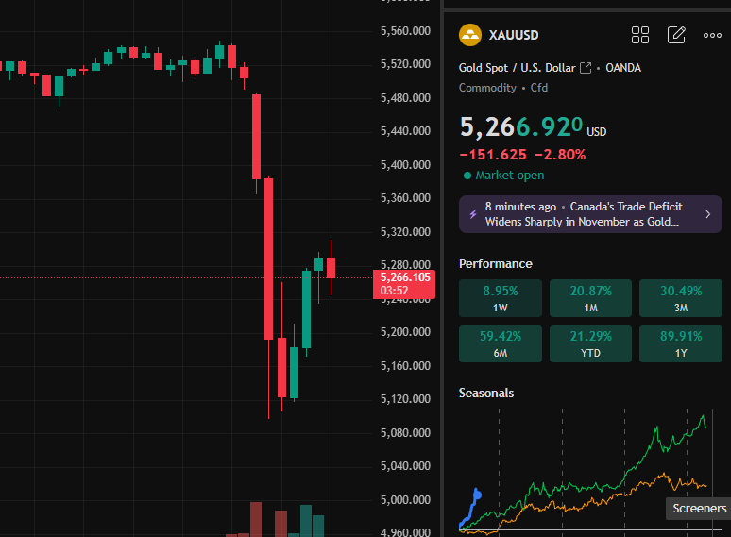Click the Commodity category label
731x537 pixels.
[487, 88]
